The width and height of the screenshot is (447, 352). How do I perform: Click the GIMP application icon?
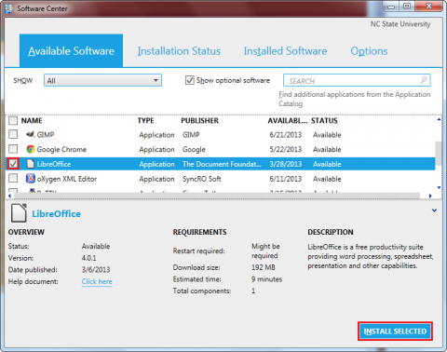click(x=30, y=134)
